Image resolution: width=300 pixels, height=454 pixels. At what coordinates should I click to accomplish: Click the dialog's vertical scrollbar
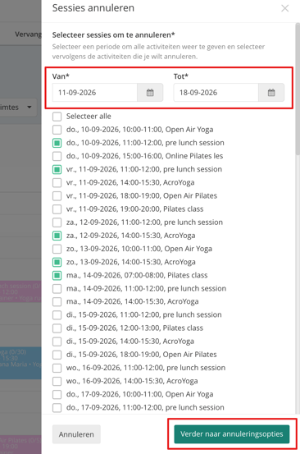[x=298, y=89]
